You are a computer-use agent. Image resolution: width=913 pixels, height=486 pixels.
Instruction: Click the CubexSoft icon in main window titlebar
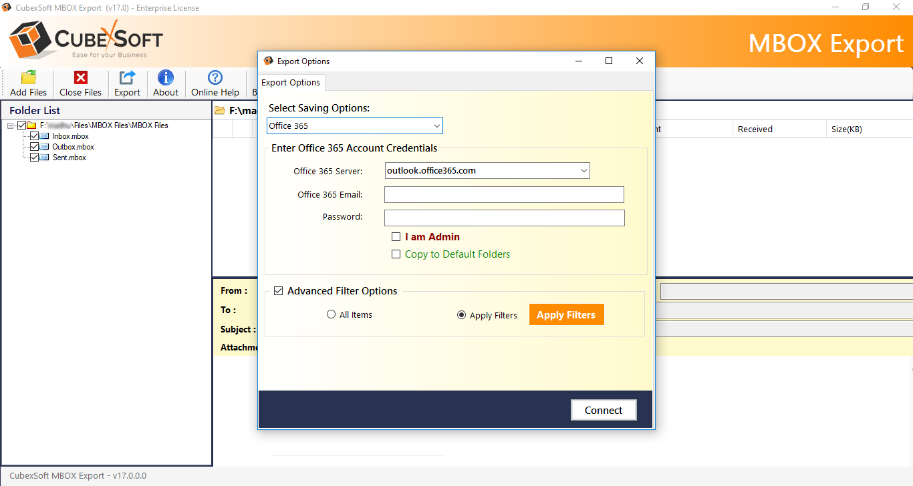7,7
